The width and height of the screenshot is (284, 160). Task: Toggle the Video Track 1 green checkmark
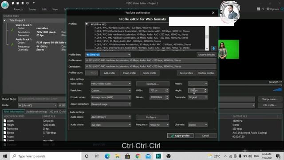tap(12, 30)
